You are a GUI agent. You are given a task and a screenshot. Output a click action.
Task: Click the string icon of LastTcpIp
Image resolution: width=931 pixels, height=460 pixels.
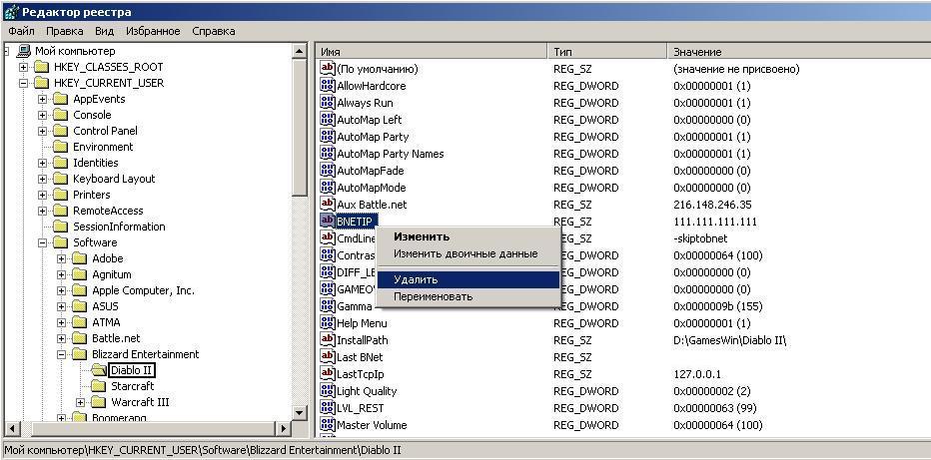(328, 373)
